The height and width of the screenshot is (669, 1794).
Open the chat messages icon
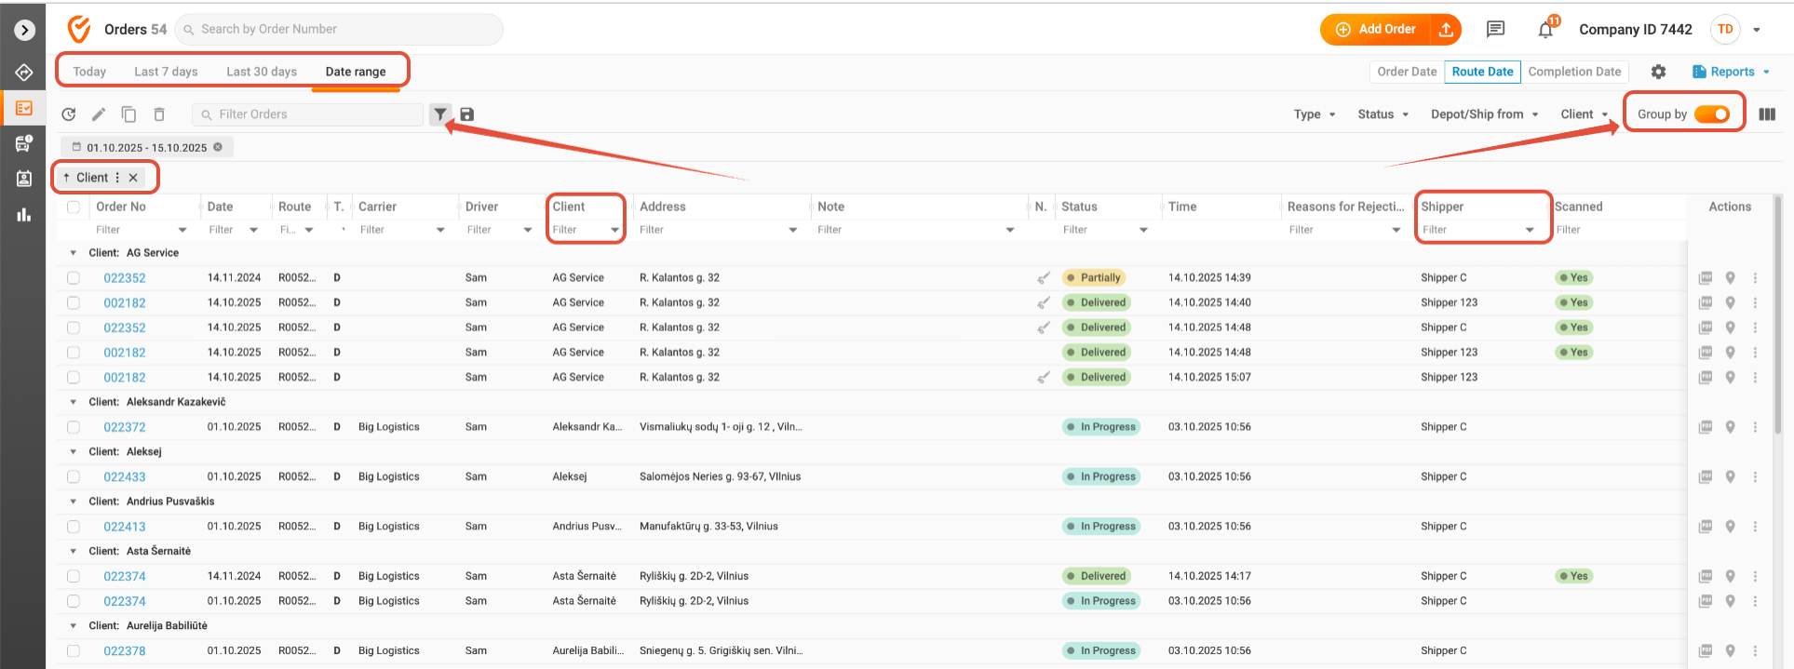[x=1495, y=30]
